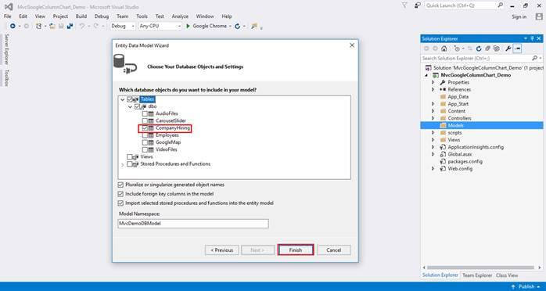This screenshot has width=546, height=291.
Task: Click the Undo toolbar icon
Action: pyautogui.click(x=82, y=26)
